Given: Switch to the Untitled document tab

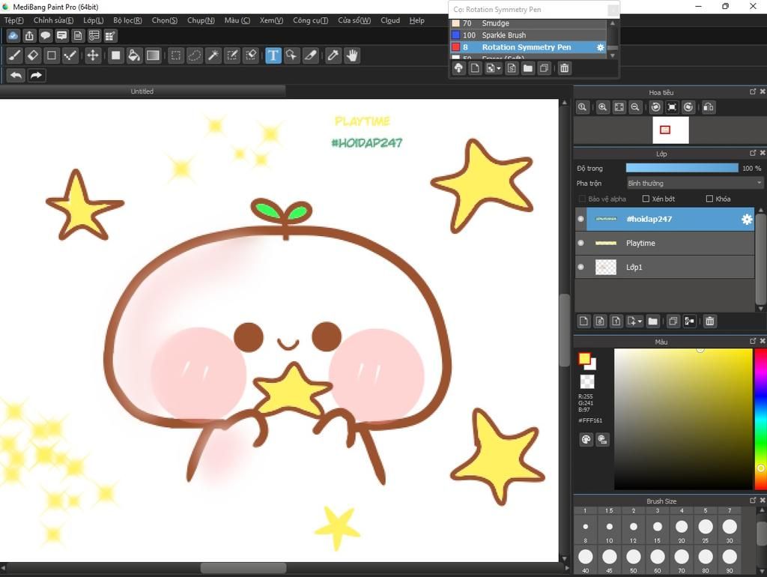Looking at the screenshot, I should [142, 91].
